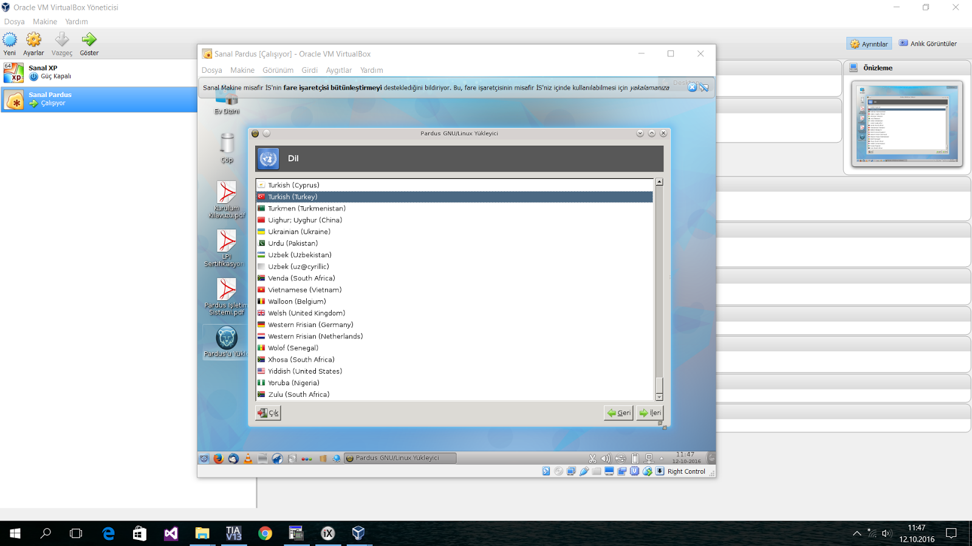This screenshot has width=972, height=546.
Task: Open Aygıtlar menu in Sanal Pardus window
Action: click(339, 70)
